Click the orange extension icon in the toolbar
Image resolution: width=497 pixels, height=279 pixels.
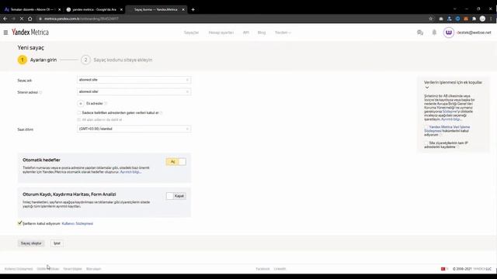(x=466, y=19)
